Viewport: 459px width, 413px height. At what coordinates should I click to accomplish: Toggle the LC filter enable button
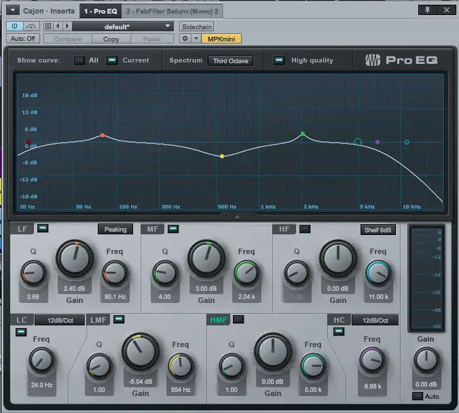pos(21,332)
